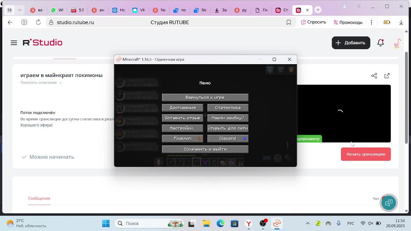Switch to the VK browser tab

[x=139, y=10]
